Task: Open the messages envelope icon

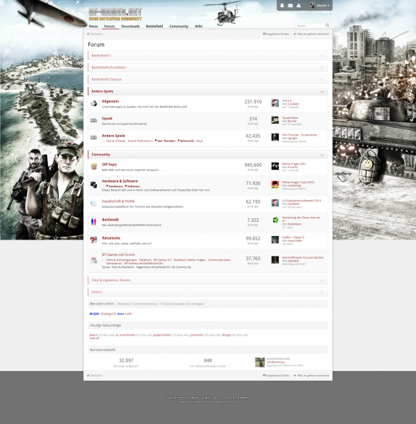Action: tap(290, 6)
